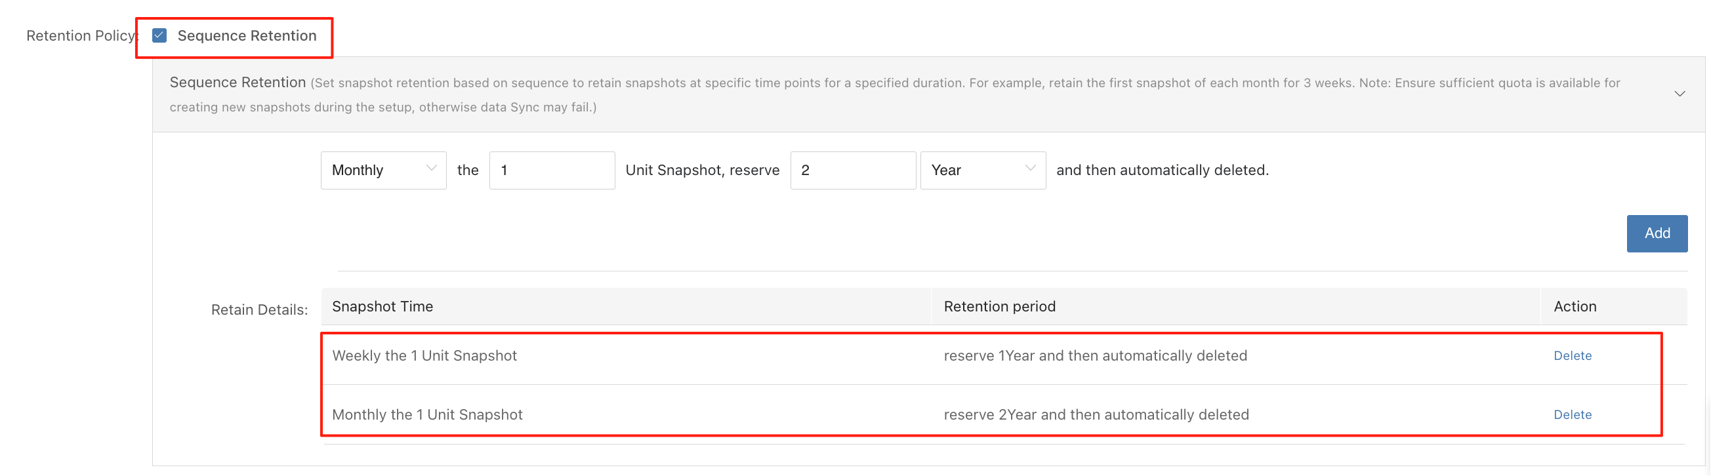The image size is (1711, 476).
Task: Select the Monthly the 1 Unit Snapshot row
Action: coord(427,415)
